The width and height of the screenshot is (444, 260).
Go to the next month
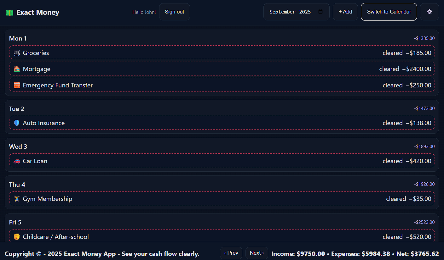(x=257, y=253)
